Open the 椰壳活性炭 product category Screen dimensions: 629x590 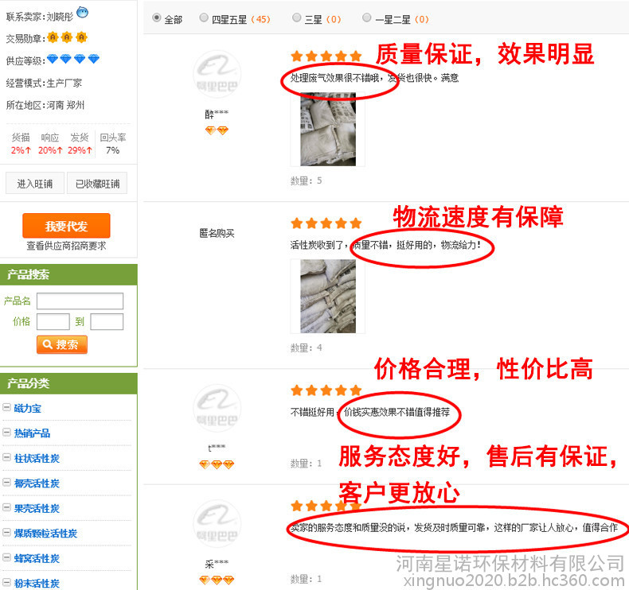pyautogui.click(x=37, y=483)
